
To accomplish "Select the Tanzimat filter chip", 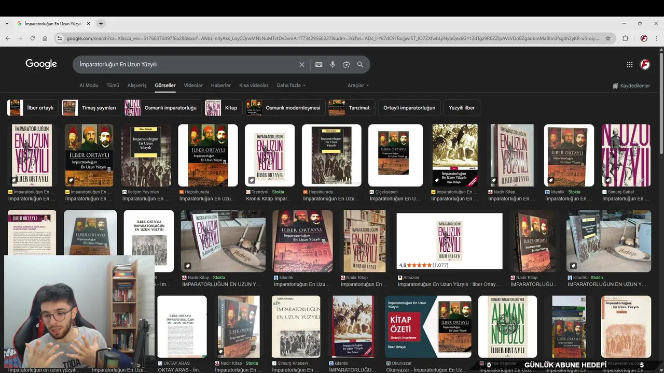I will click(352, 108).
